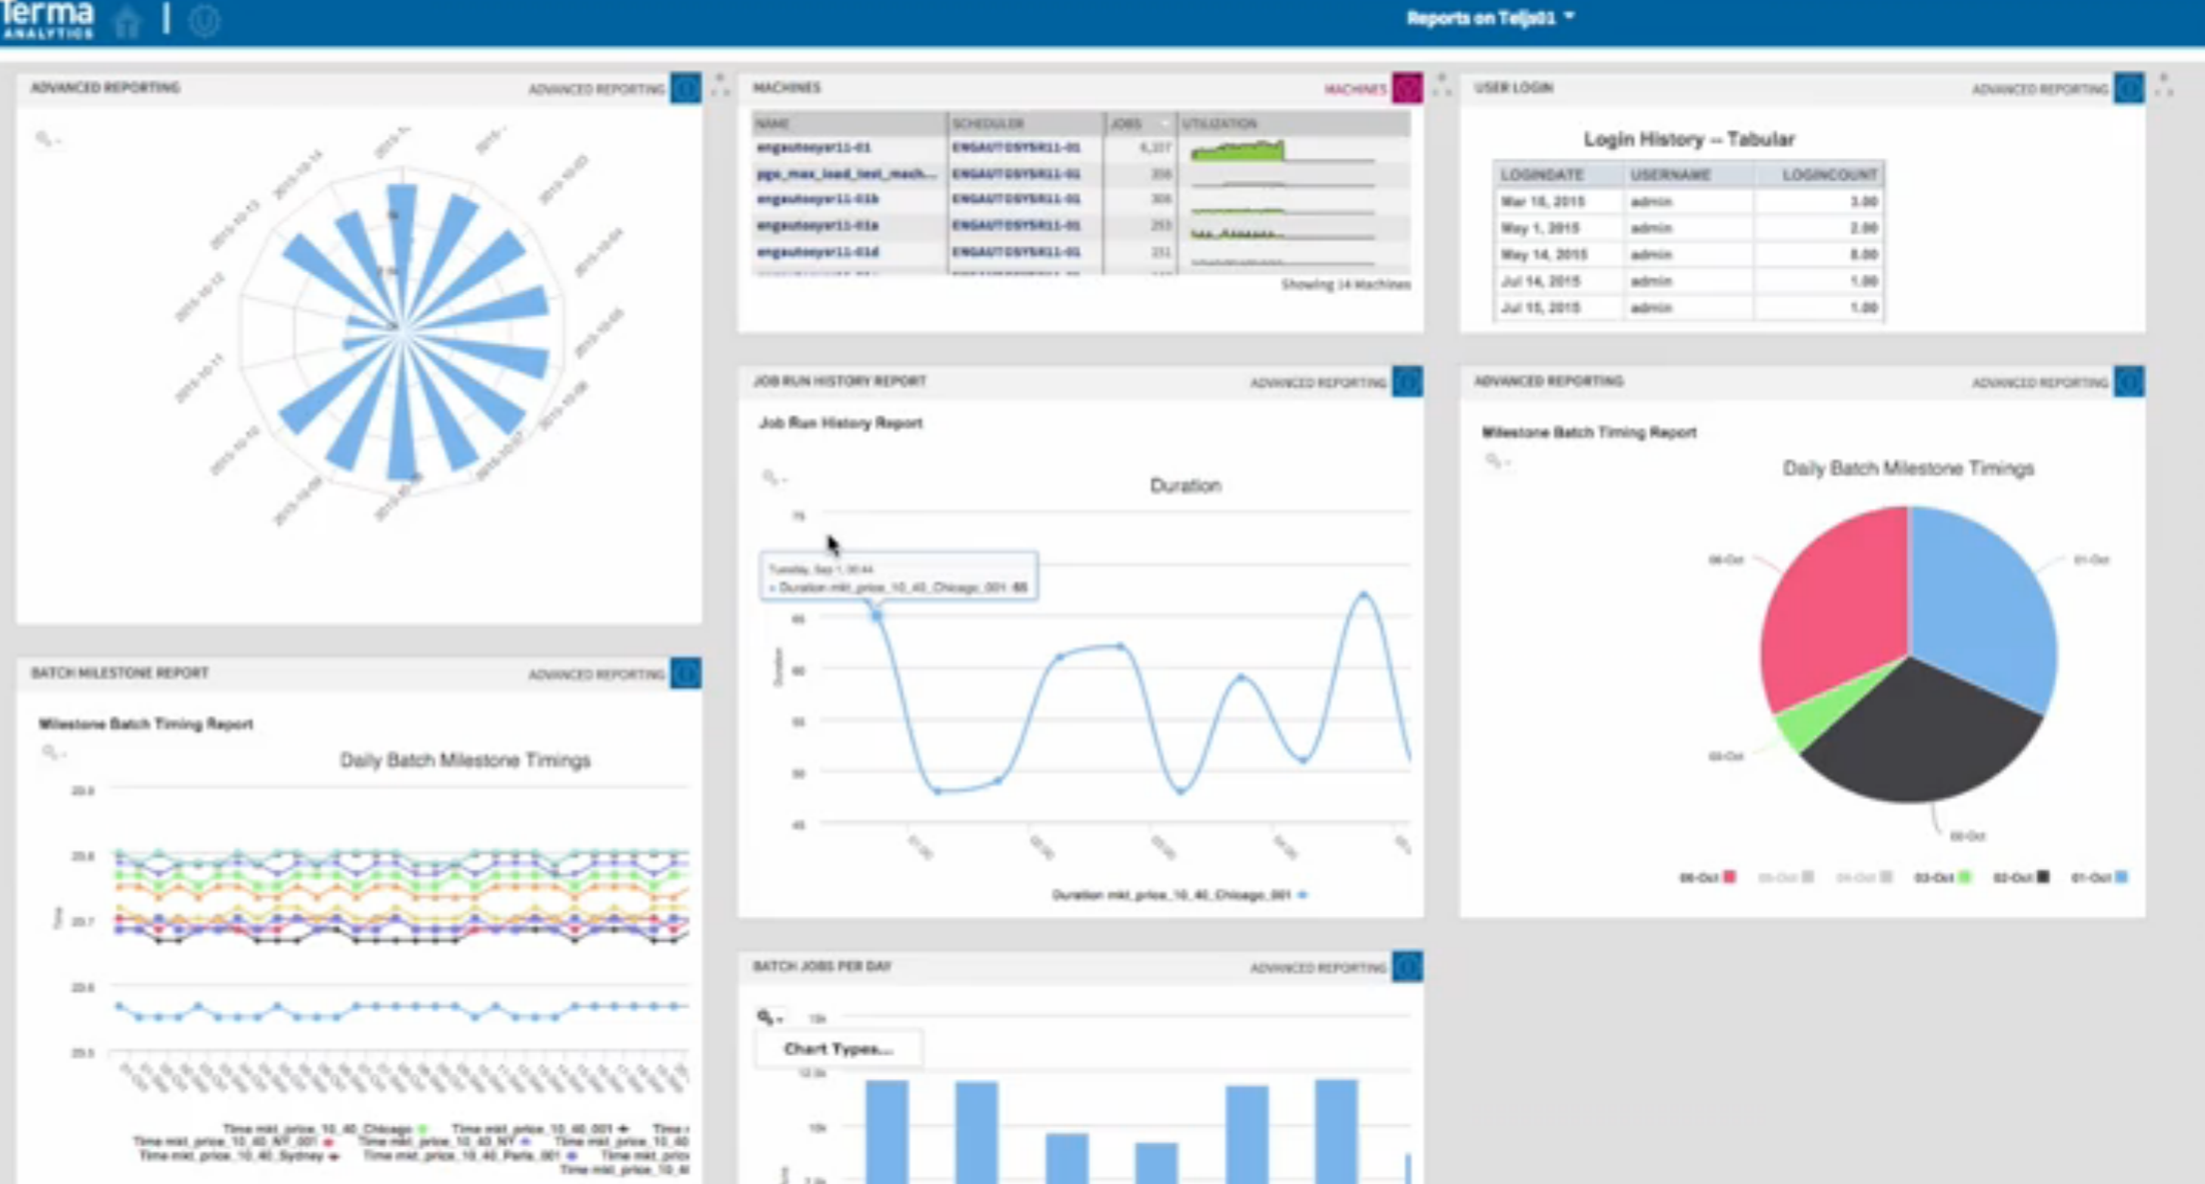Open move handle beside Machines widget
Image resolution: width=2205 pixels, height=1184 pixels.
click(1441, 85)
